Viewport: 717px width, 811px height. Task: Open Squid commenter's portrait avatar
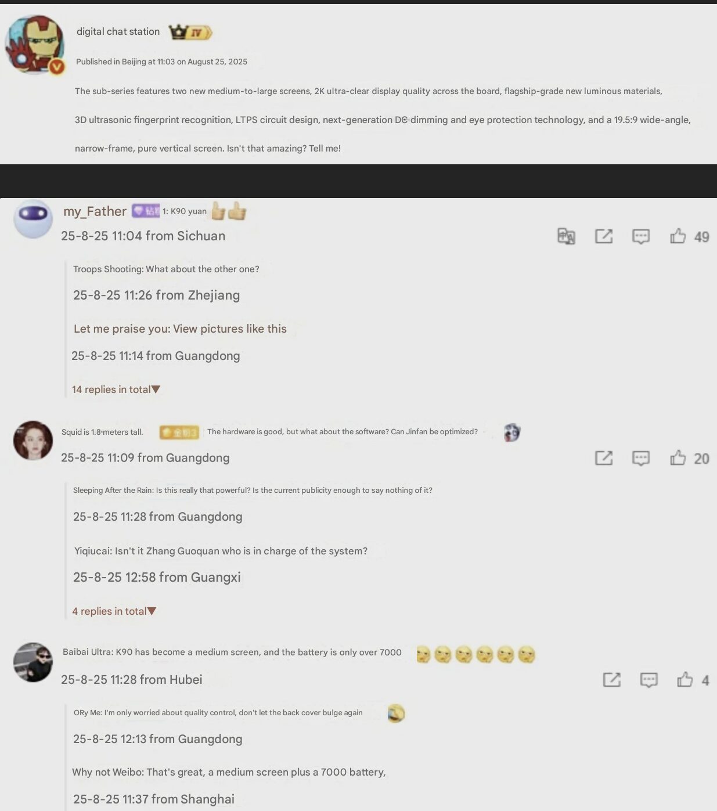coord(33,441)
